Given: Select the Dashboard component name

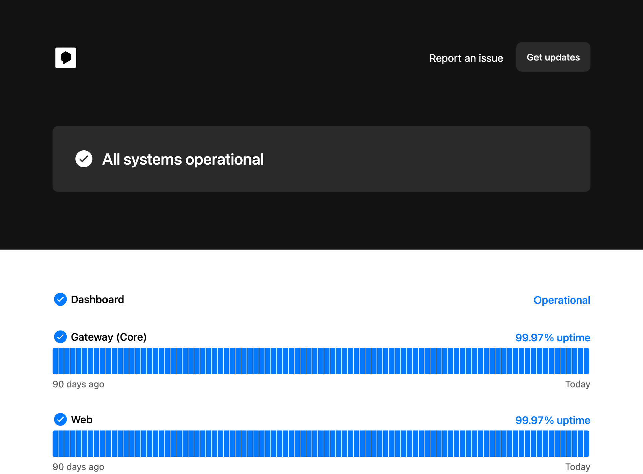Looking at the screenshot, I should (x=97, y=299).
